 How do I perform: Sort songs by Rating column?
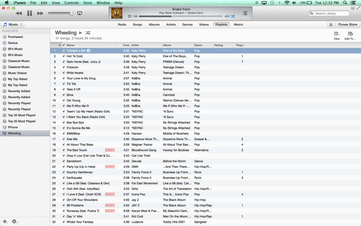click(223, 45)
